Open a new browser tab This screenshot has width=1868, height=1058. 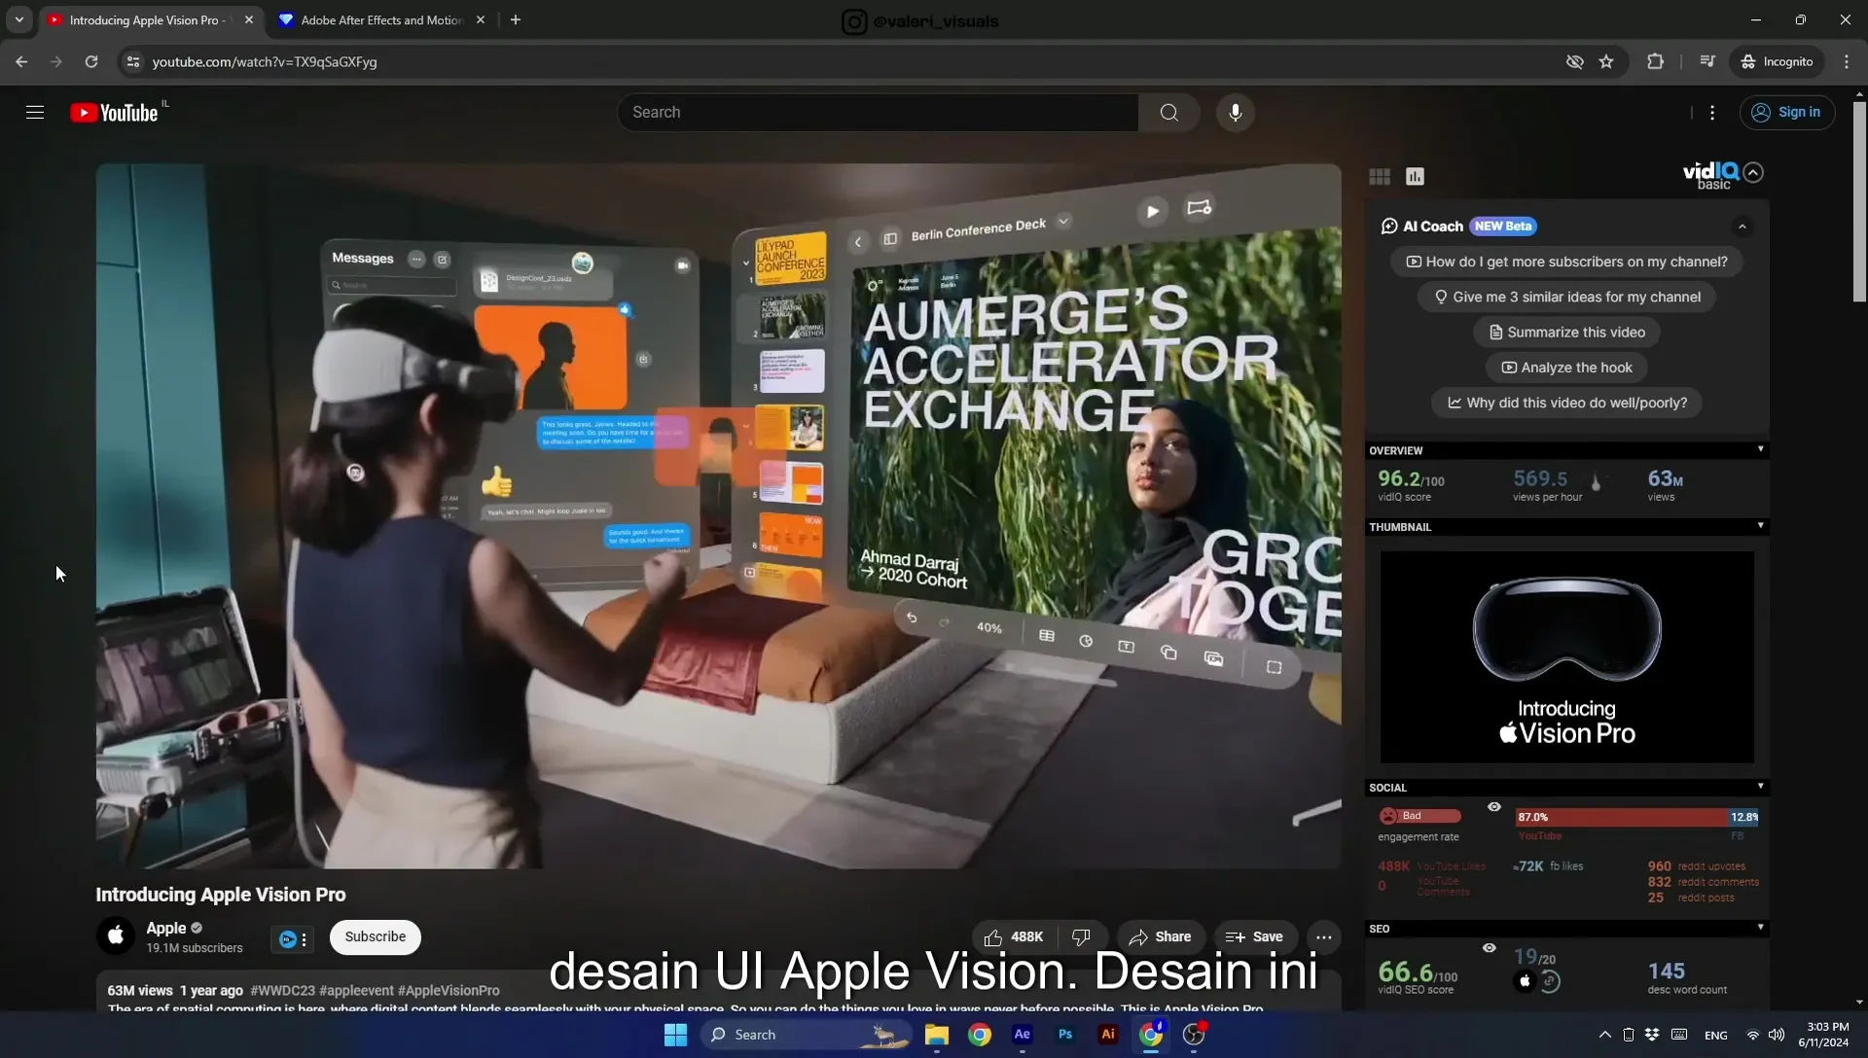pyautogui.click(x=516, y=19)
